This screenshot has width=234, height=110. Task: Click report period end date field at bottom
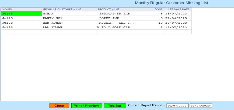pyautogui.click(x=201, y=106)
